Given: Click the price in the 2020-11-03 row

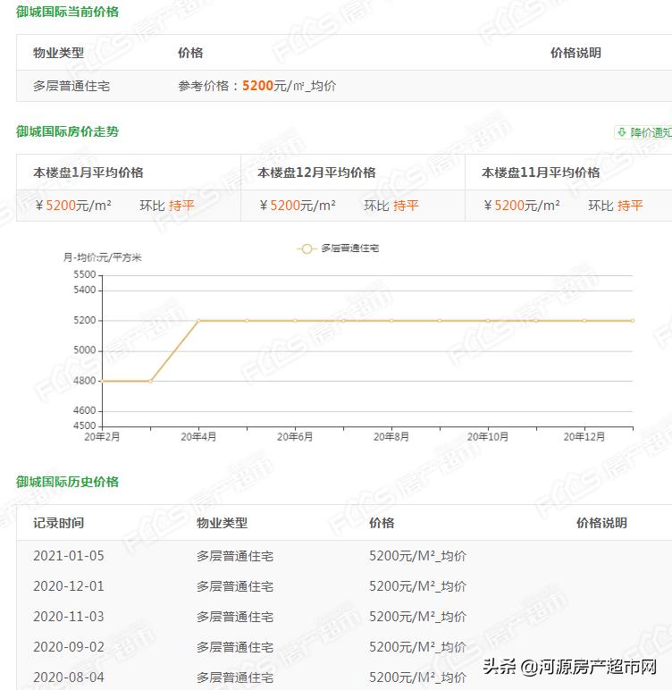Looking at the screenshot, I should (417, 617).
